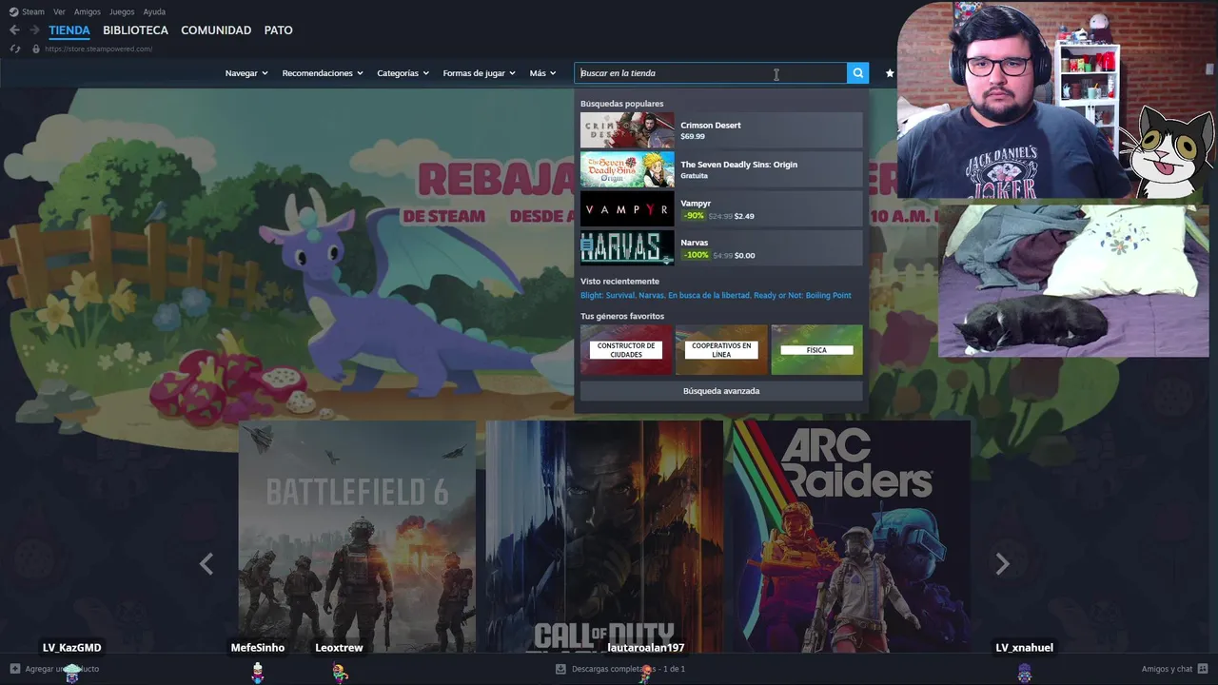Click the store URL address text

(98, 49)
